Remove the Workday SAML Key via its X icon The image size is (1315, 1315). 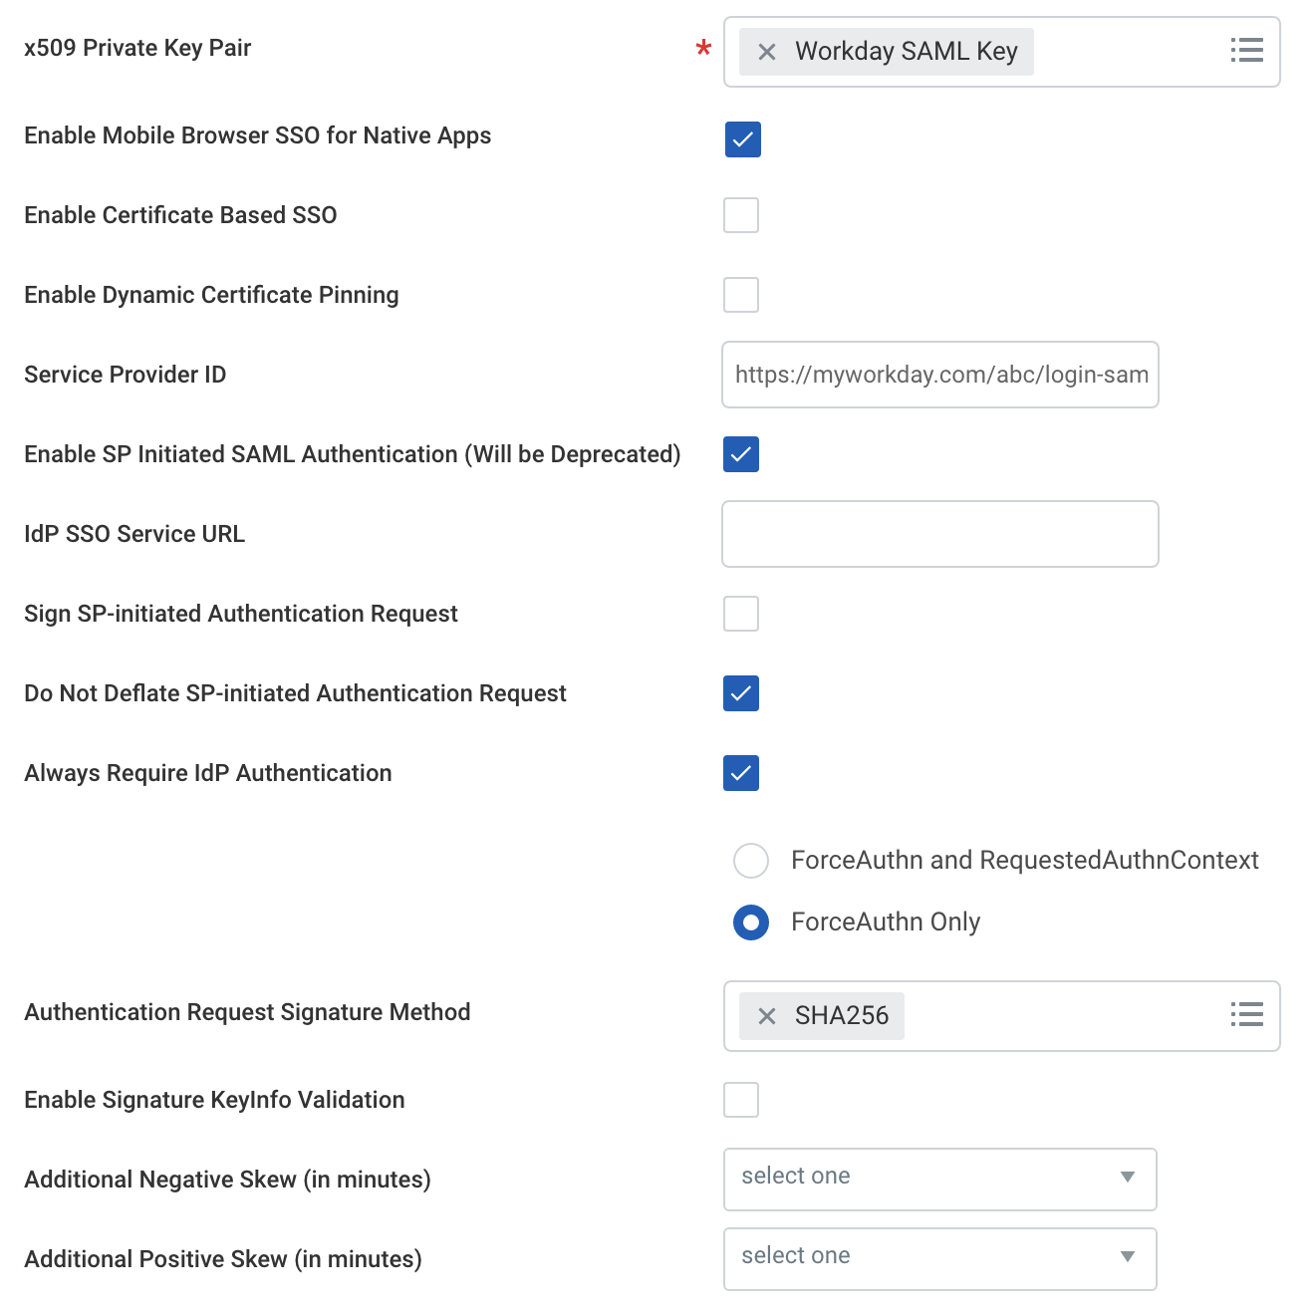[765, 51]
